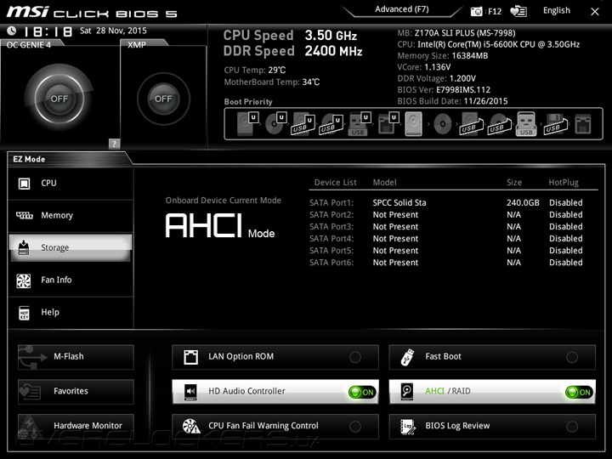The width and height of the screenshot is (612, 459).
Task: Click the LAN Option ROM label
Action: point(241,357)
